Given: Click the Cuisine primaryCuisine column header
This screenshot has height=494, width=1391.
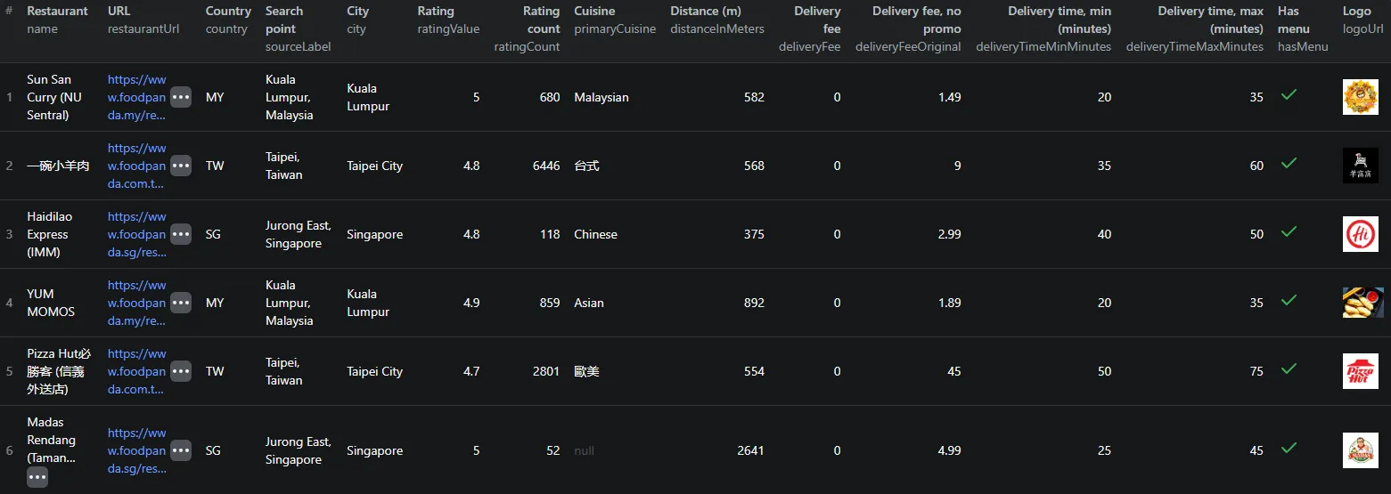Looking at the screenshot, I should (x=615, y=20).
